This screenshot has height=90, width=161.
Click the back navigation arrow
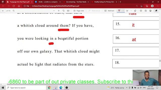3,6
